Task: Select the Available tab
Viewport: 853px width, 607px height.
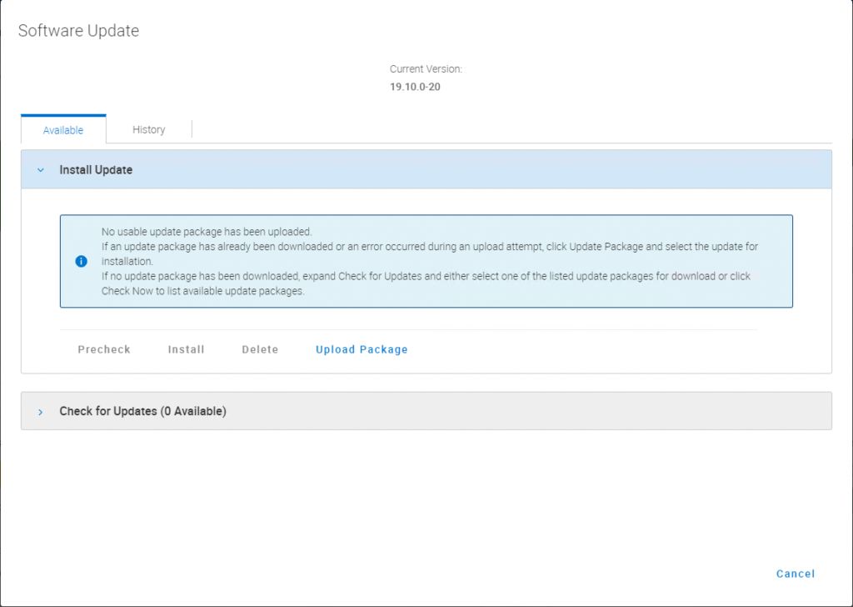Action: click(x=62, y=129)
